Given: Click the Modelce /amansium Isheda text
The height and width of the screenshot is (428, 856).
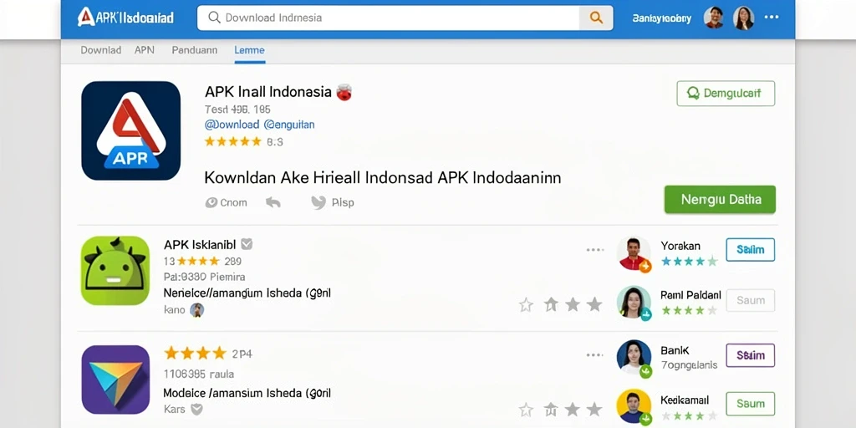Looking at the screenshot, I should click(x=247, y=393).
